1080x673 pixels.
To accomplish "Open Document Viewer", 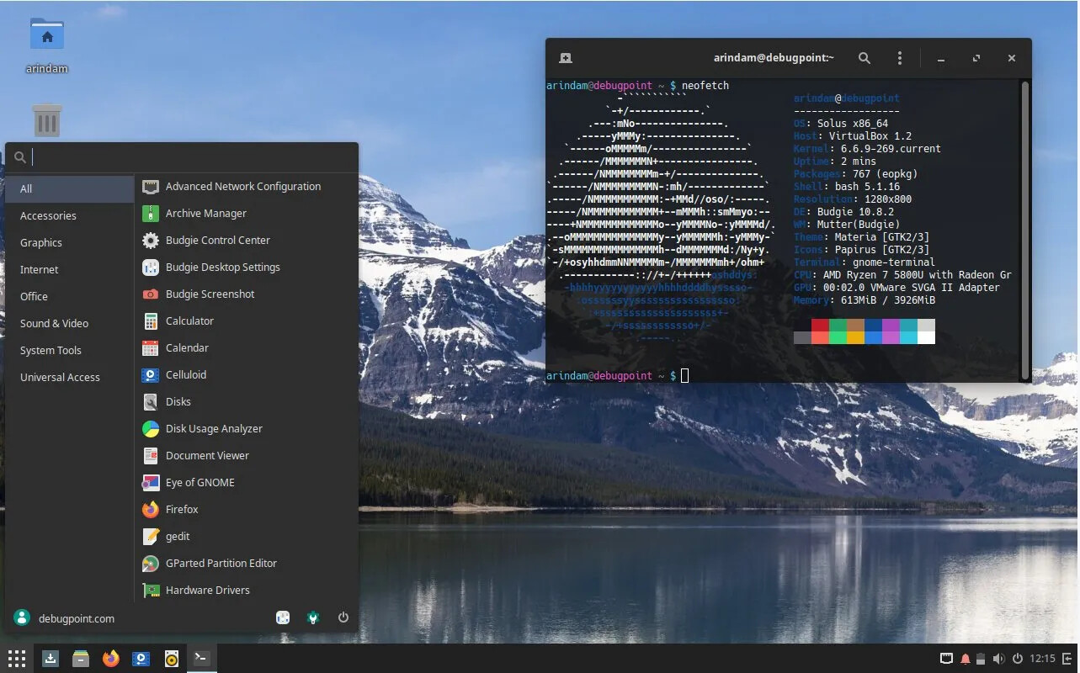I will point(246,456).
